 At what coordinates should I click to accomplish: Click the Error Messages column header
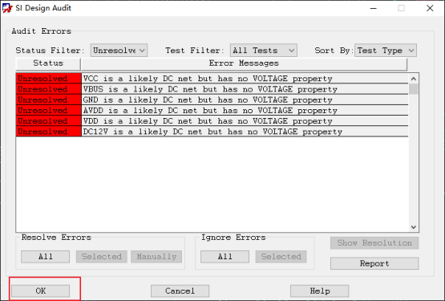(x=244, y=63)
